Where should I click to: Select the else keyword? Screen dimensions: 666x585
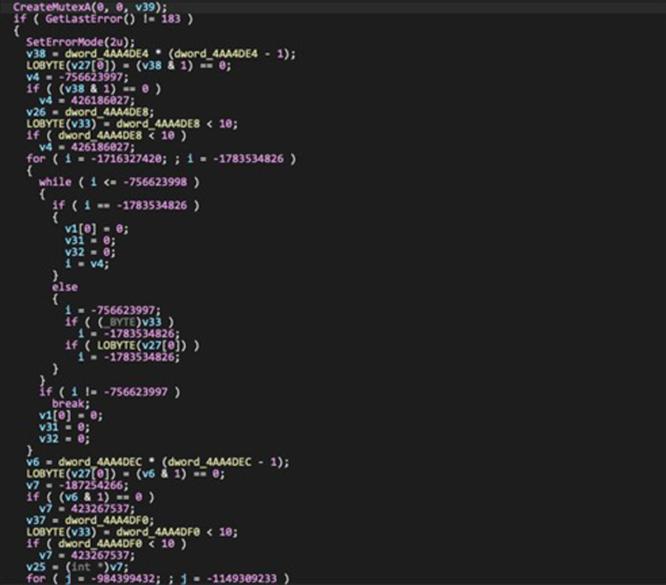tap(64, 287)
